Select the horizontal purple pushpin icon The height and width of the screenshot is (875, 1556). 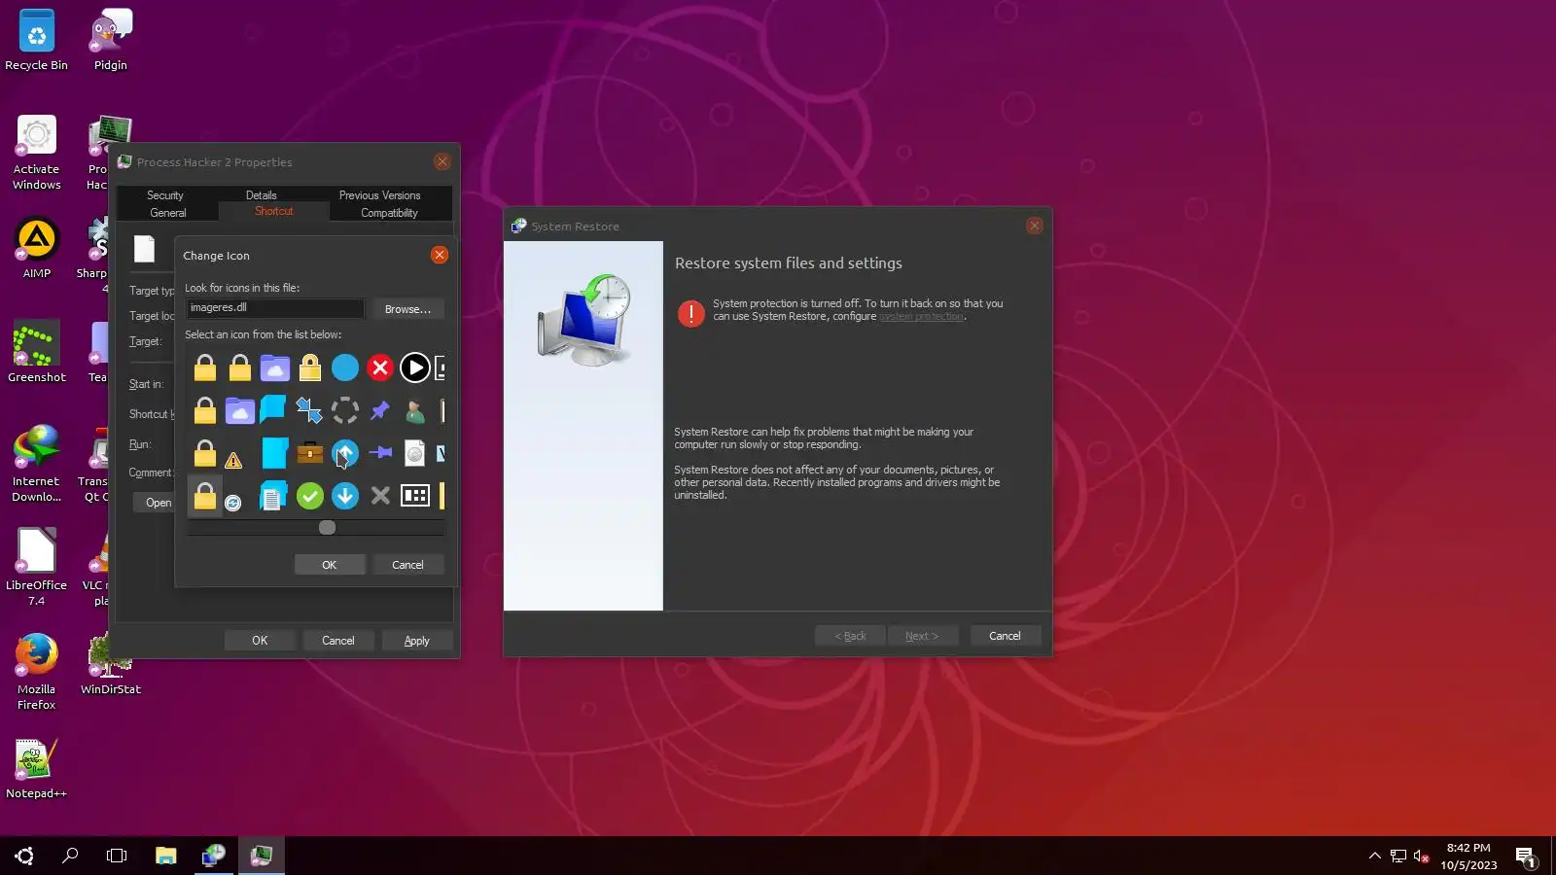pos(380,452)
